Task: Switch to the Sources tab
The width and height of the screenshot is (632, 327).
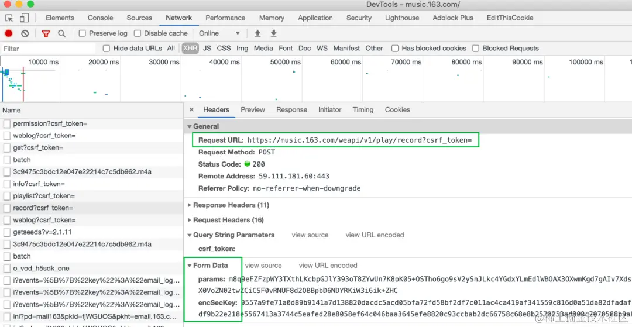Action: pyautogui.click(x=139, y=18)
